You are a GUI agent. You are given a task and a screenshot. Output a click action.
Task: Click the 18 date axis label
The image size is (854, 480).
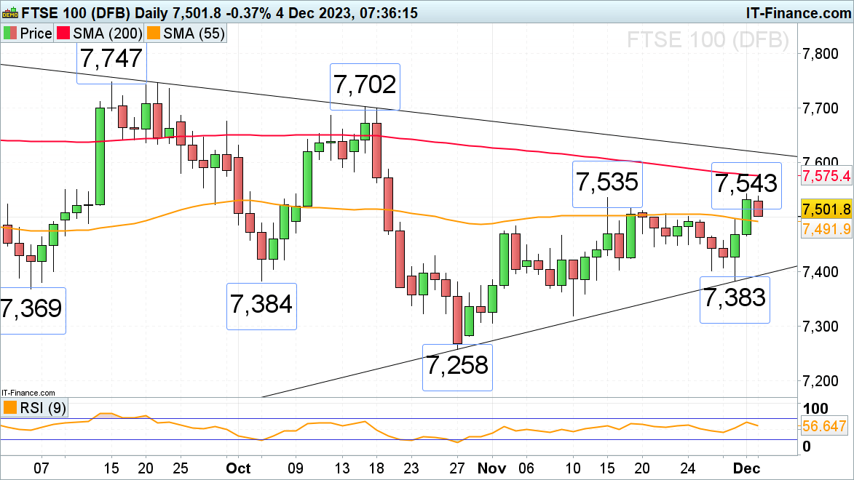pyautogui.click(x=376, y=468)
